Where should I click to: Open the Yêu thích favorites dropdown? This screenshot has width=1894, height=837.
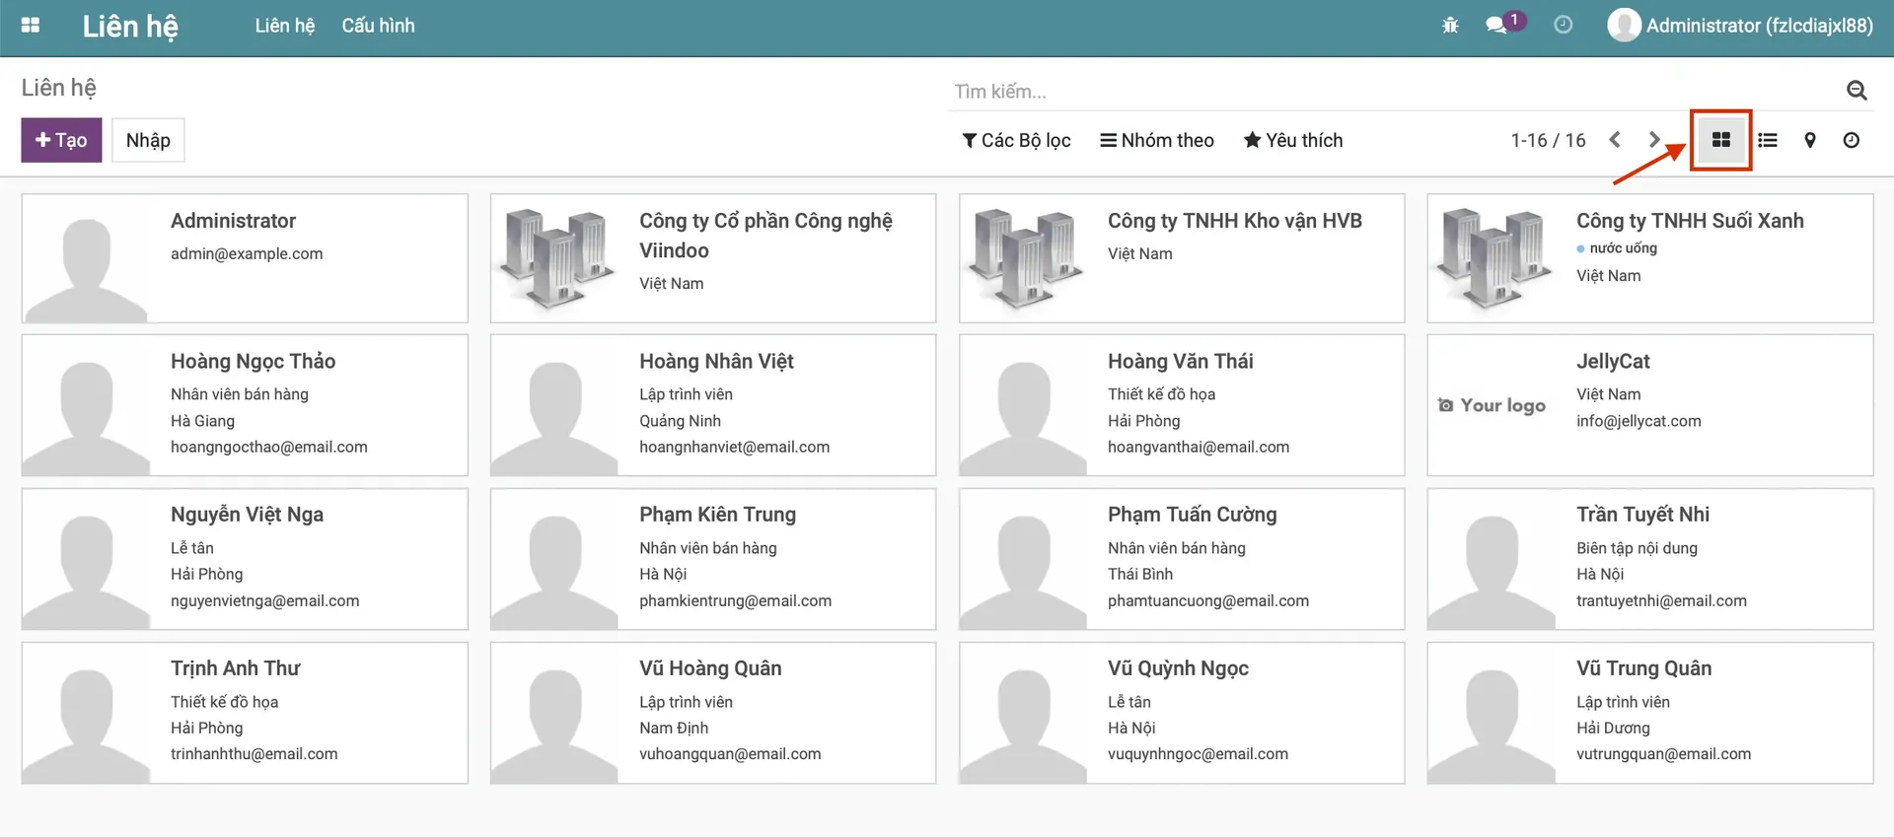(x=1293, y=140)
